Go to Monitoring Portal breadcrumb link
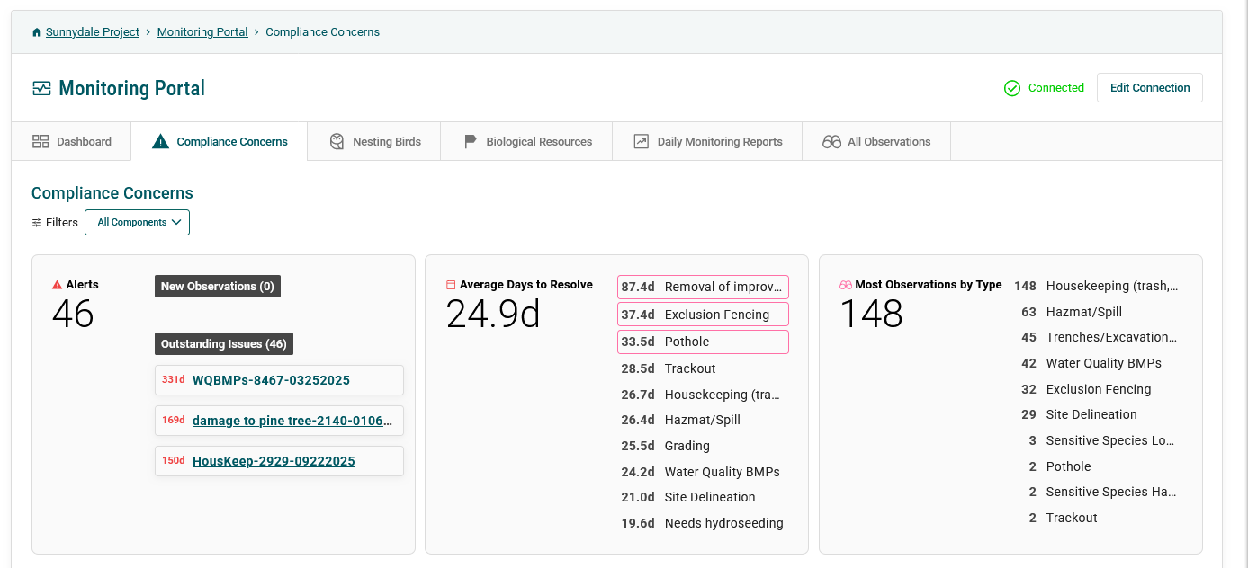 coord(202,32)
